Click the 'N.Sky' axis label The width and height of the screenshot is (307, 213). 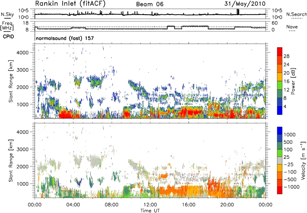(7, 14)
